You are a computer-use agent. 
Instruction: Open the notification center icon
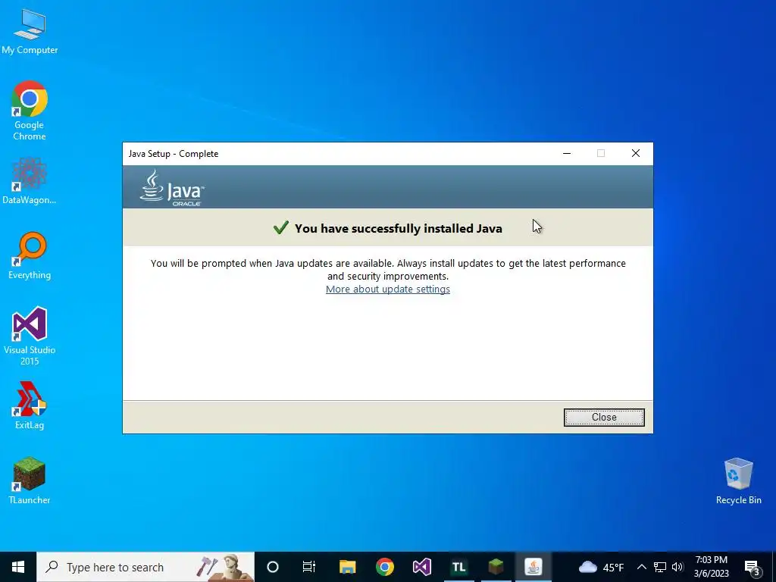tap(752, 568)
